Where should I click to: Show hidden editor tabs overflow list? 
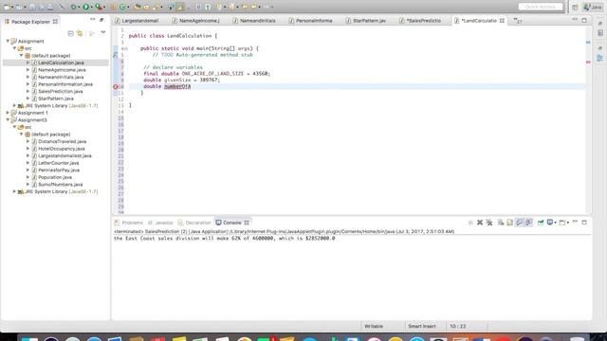coord(518,21)
